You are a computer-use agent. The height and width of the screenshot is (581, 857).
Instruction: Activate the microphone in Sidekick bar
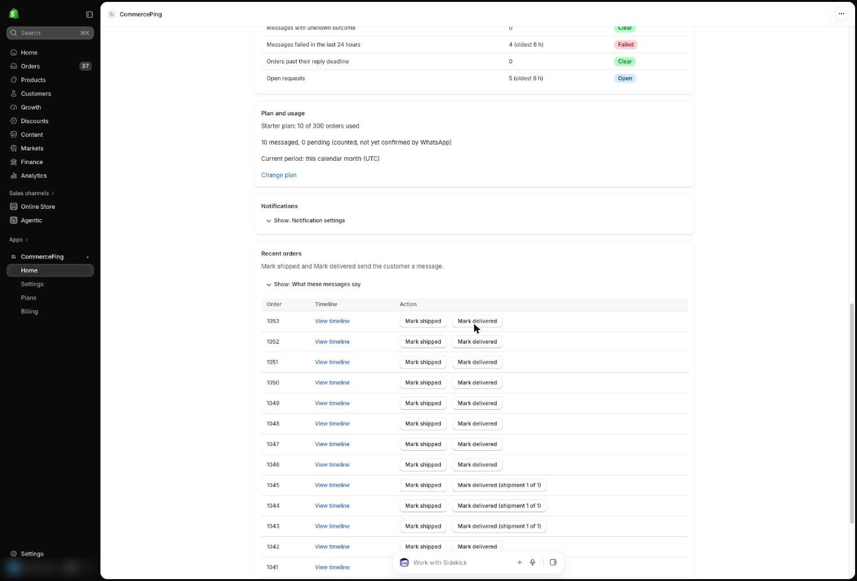click(532, 562)
